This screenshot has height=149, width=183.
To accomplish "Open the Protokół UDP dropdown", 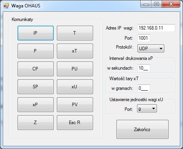I will point(151,49).
